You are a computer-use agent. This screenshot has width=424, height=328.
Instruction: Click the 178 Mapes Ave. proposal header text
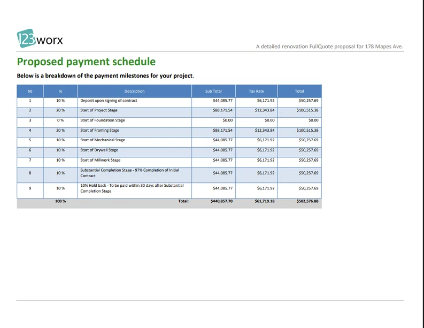[329, 47]
